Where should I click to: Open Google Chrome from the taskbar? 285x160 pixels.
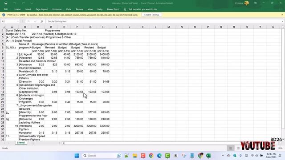click(151, 156)
